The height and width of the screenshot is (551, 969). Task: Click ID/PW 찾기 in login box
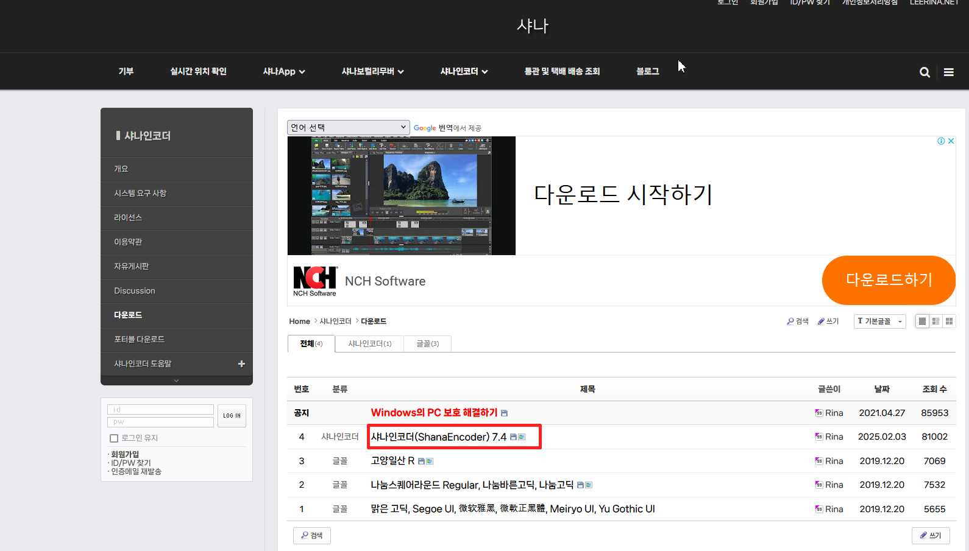pos(131,463)
